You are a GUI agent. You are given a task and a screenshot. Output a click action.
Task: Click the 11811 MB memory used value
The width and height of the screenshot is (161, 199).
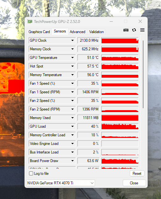[89, 118]
